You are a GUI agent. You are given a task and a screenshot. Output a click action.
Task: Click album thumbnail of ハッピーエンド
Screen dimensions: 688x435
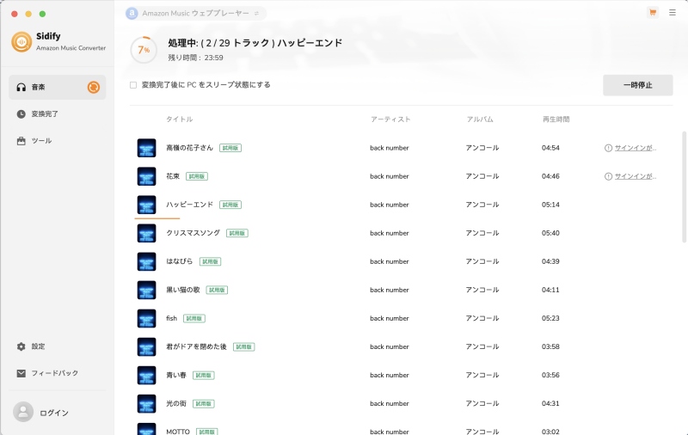[x=146, y=205]
